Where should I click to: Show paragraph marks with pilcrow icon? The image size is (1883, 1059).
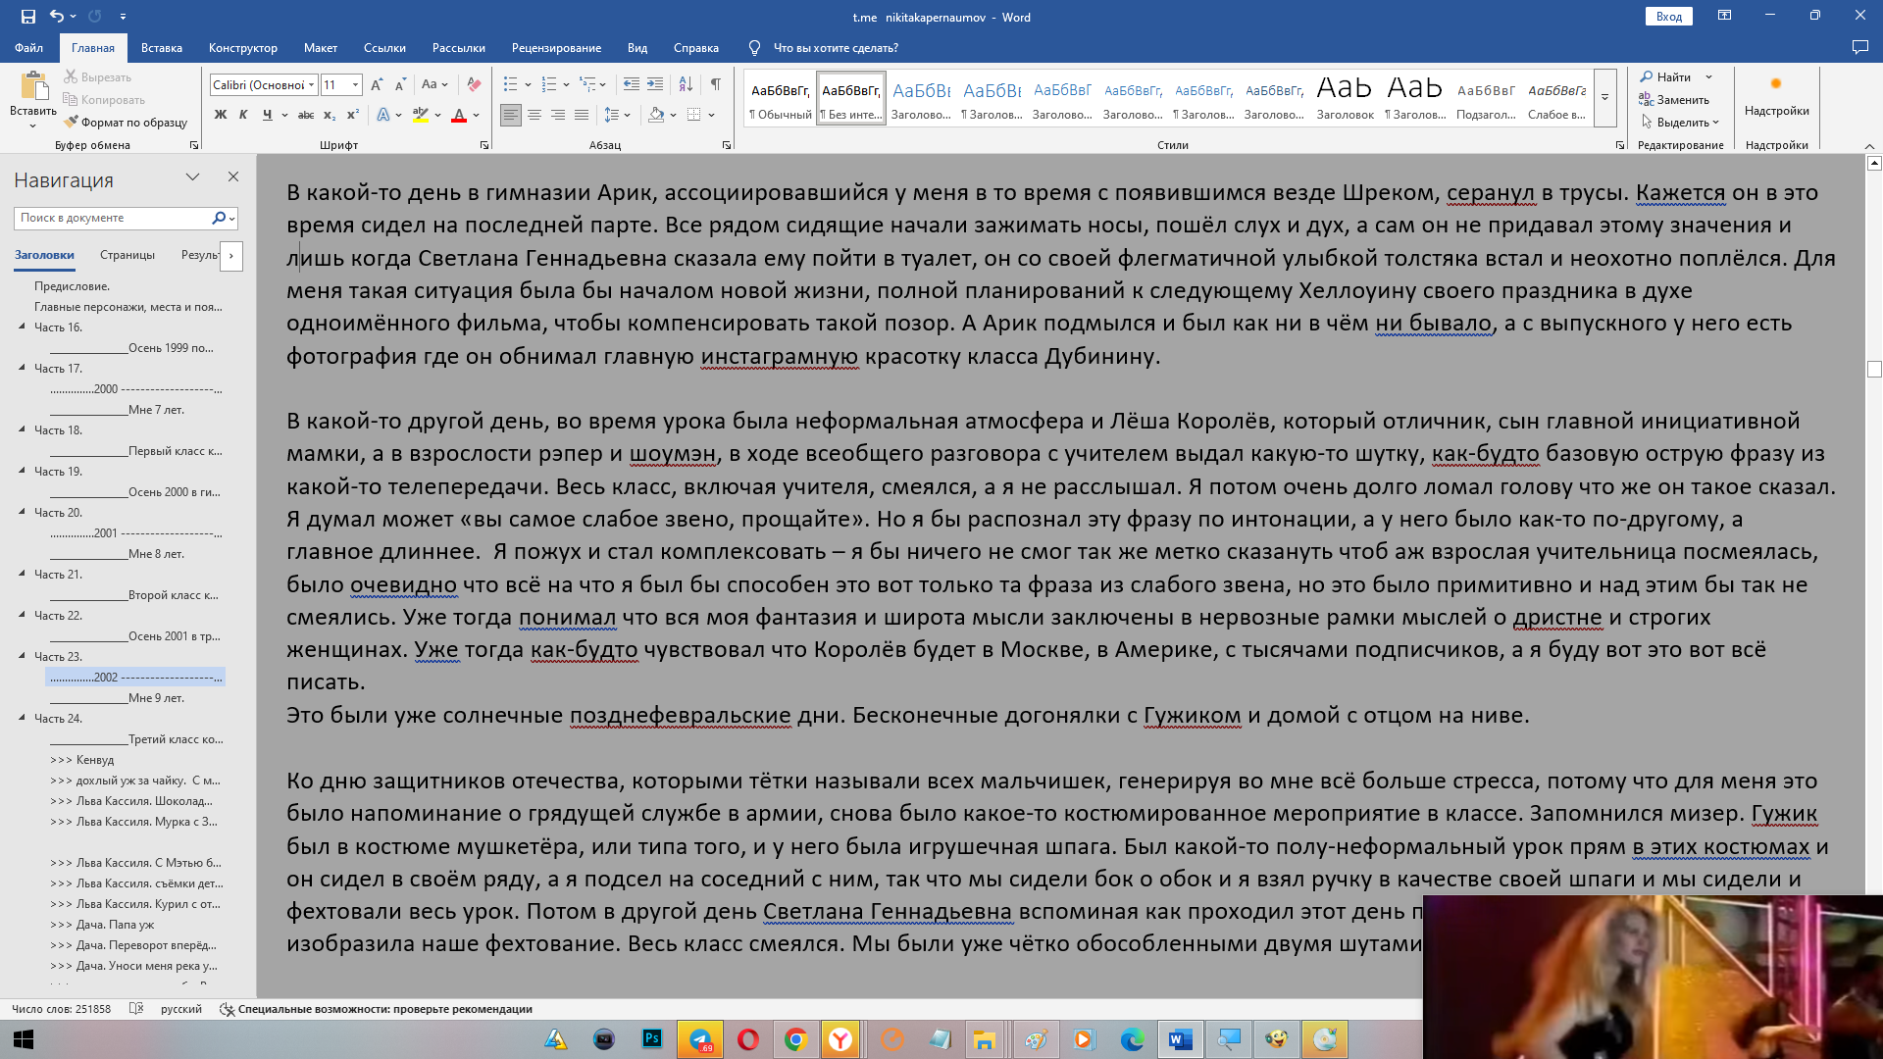click(x=716, y=84)
